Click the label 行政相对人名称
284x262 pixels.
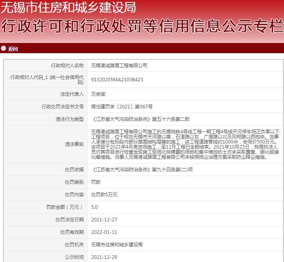tap(67, 65)
